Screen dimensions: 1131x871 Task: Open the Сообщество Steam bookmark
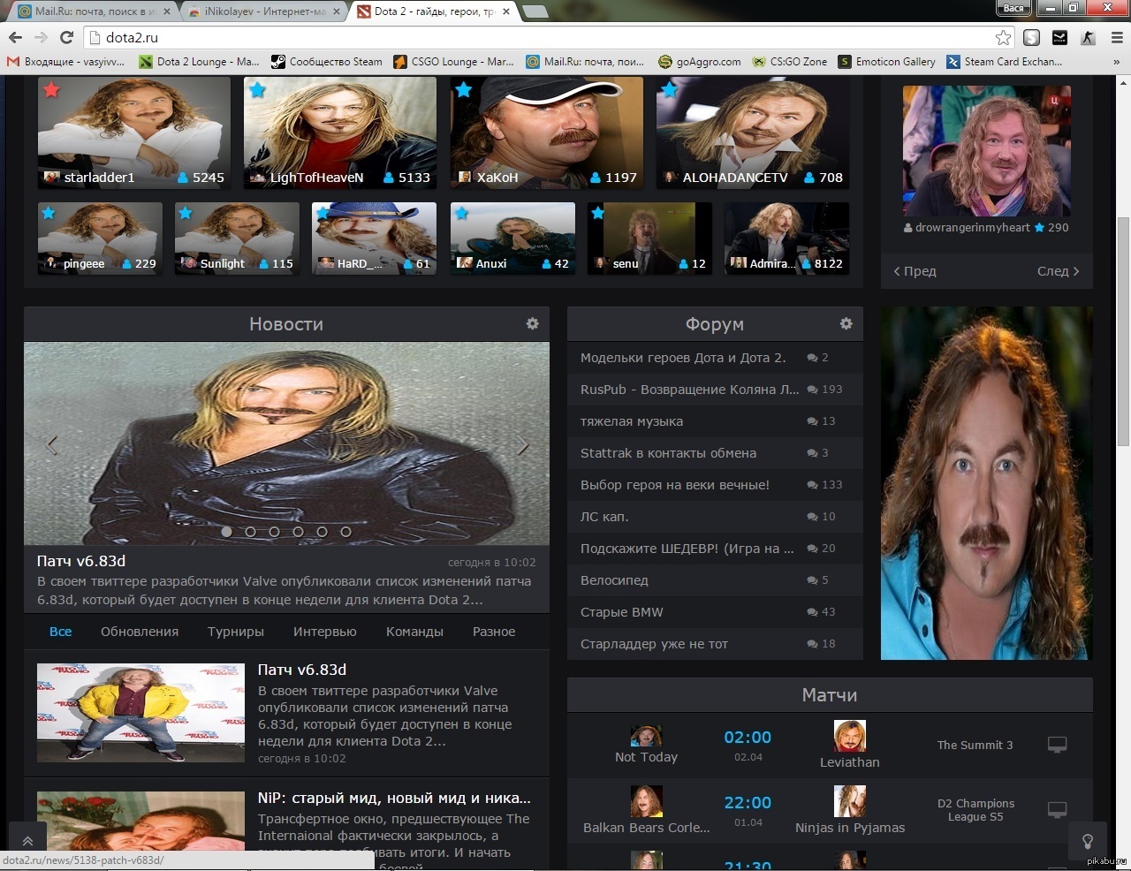[327, 62]
